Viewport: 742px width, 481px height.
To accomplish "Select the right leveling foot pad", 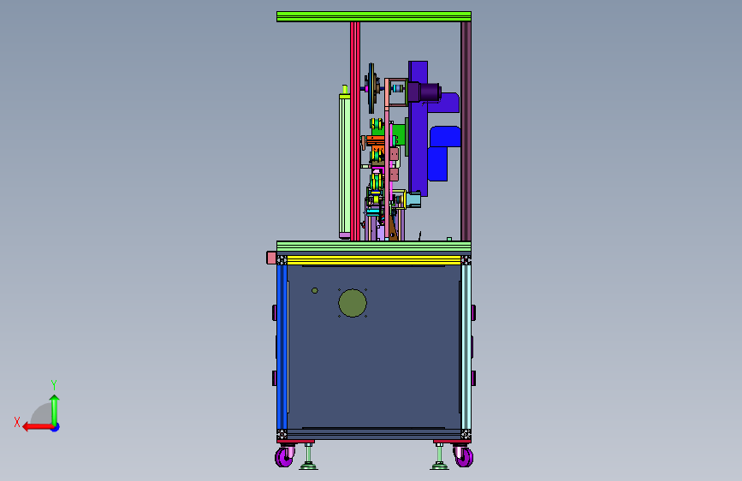I will point(439,467).
